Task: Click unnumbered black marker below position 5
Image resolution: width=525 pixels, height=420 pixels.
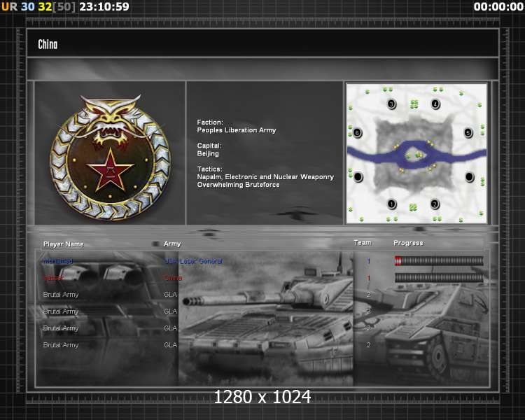Action: click(x=470, y=176)
